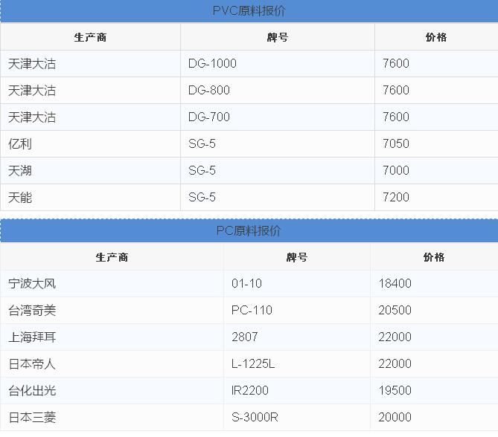Image resolution: width=498 pixels, height=437 pixels.
Task: Select the 7000 price cell
Action: tap(436, 171)
